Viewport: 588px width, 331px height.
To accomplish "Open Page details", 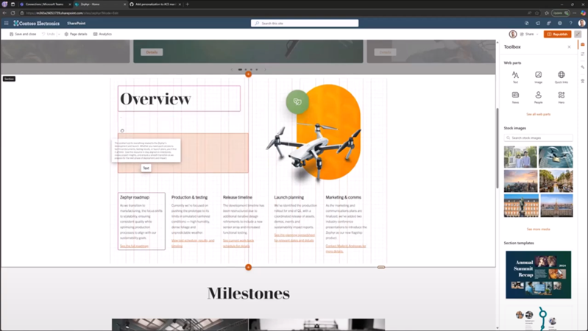I will pos(76,34).
